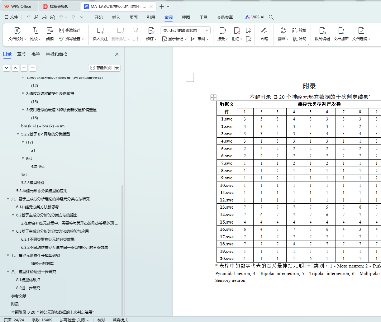Screen dimensions: 381x322
Task: Click the print preview icon
Action: point(52,17)
